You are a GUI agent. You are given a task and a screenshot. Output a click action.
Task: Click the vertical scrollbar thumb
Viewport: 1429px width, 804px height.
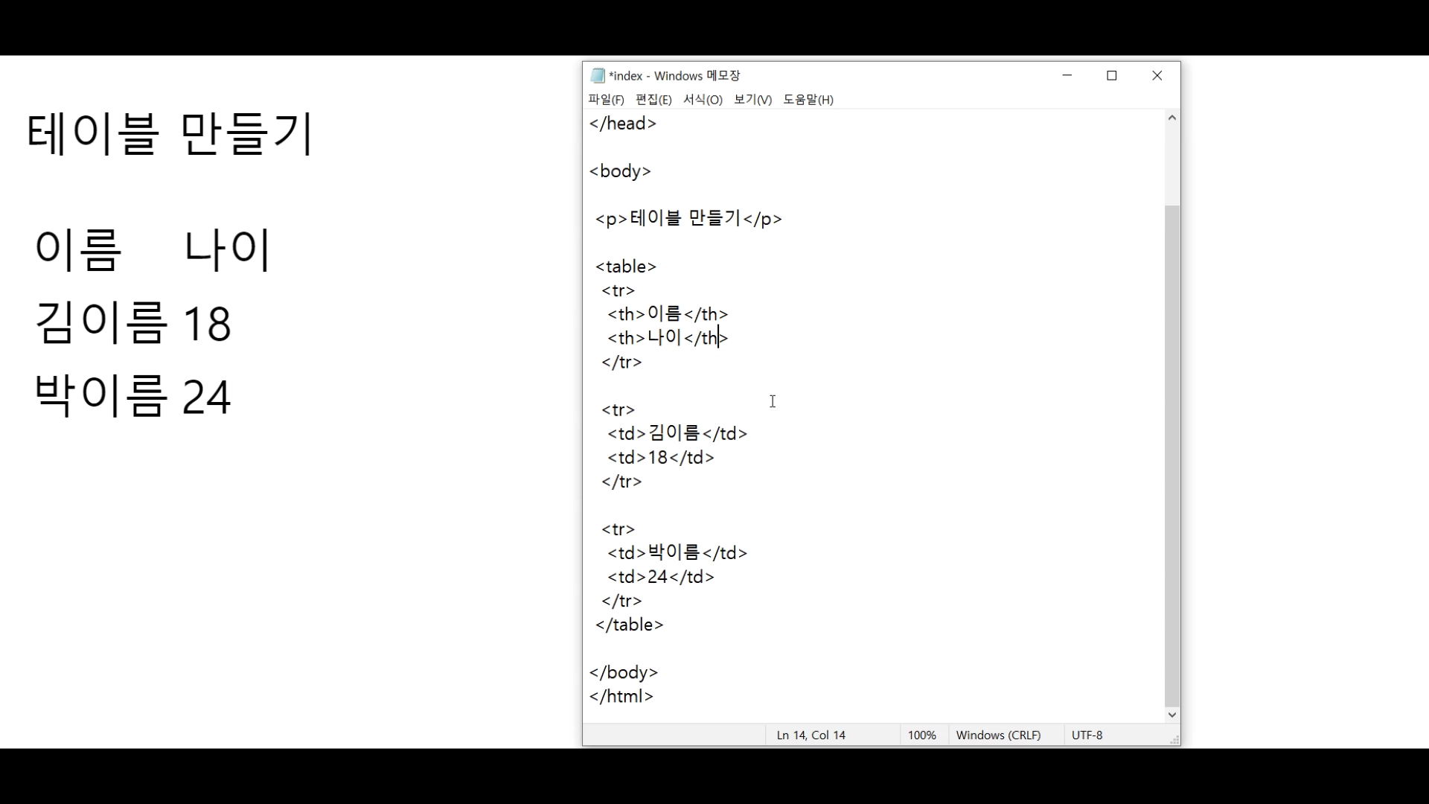click(1172, 454)
